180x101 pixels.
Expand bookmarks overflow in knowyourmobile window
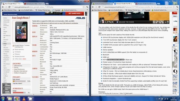(177, 10)
